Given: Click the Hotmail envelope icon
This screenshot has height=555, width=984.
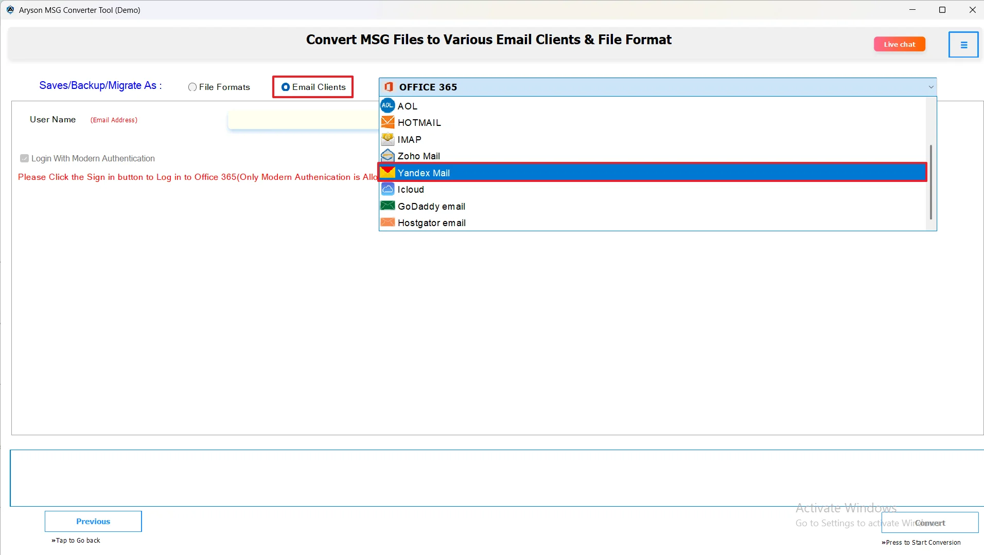Looking at the screenshot, I should point(388,122).
